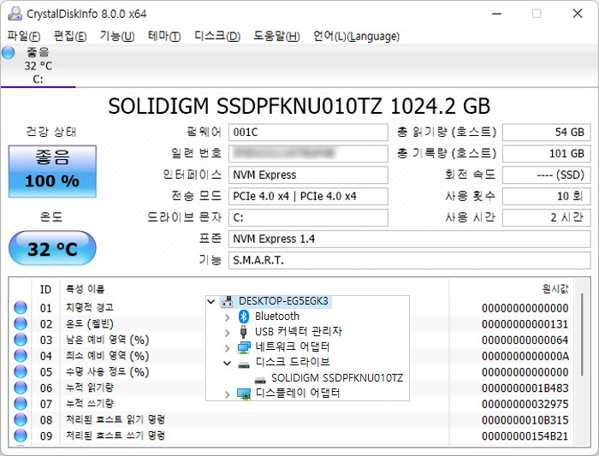The height and width of the screenshot is (456, 599).
Task: Select the 최소 예비 영역 (%) row
Action: point(291,356)
